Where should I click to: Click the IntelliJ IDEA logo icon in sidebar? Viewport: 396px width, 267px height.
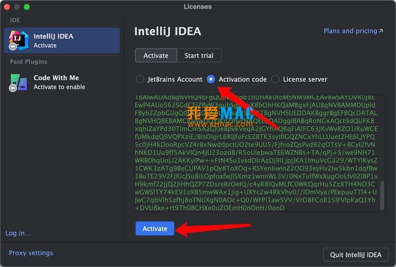coord(18,41)
